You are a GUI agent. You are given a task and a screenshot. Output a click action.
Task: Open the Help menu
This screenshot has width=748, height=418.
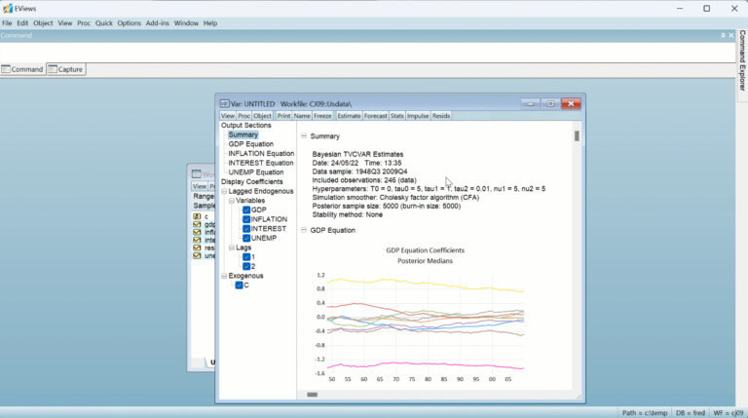(210, 23)
